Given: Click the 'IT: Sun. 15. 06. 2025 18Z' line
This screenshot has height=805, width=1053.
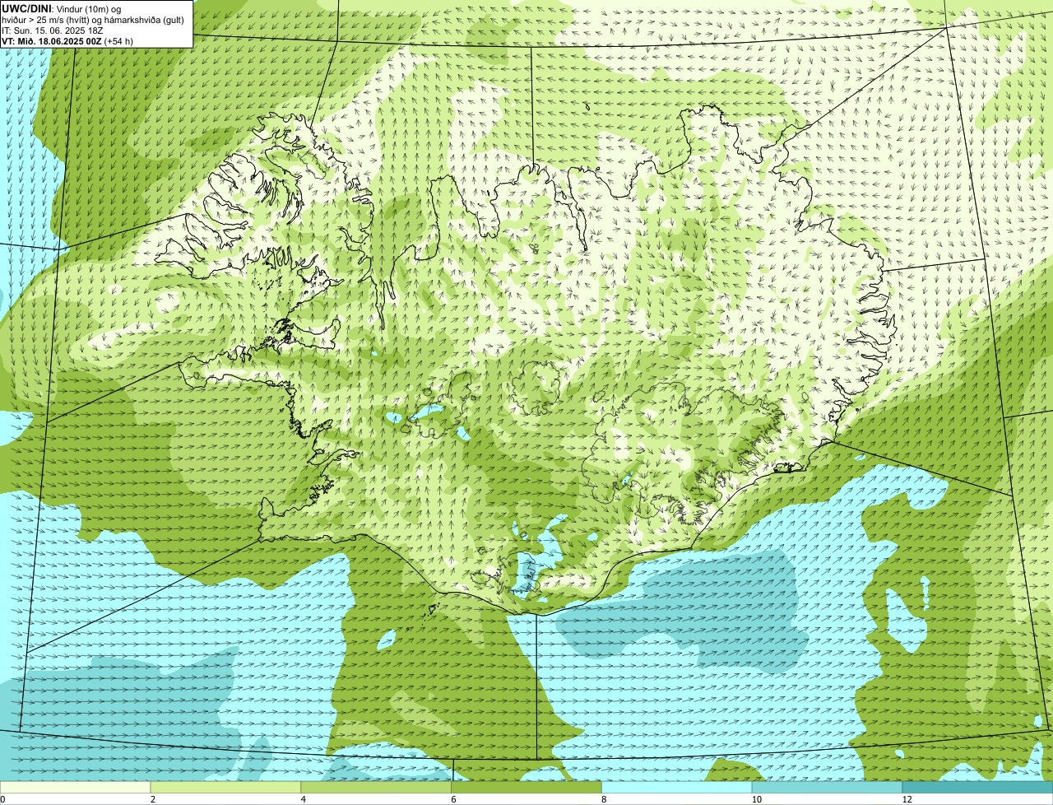Looking at the screenshot, I should (x=53, y=30).
